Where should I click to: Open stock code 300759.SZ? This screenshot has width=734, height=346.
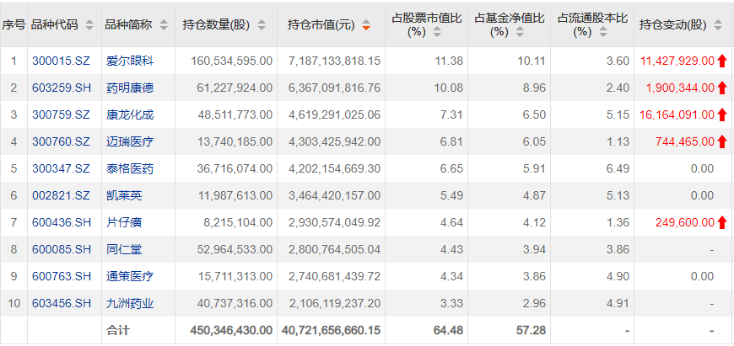61,114
